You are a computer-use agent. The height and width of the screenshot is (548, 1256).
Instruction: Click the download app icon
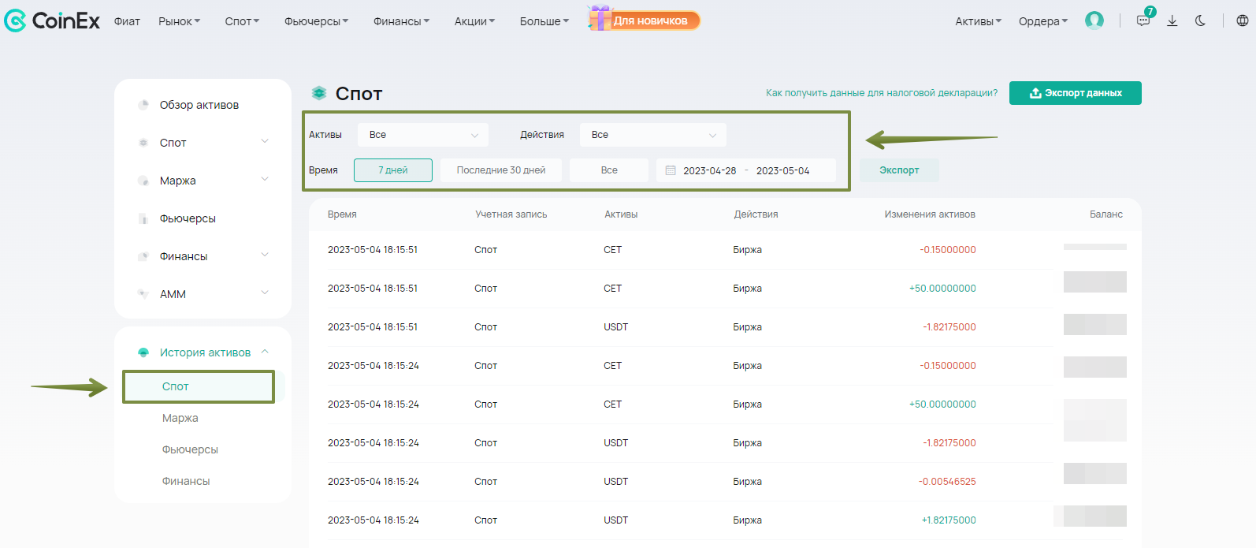point(1172,21)
